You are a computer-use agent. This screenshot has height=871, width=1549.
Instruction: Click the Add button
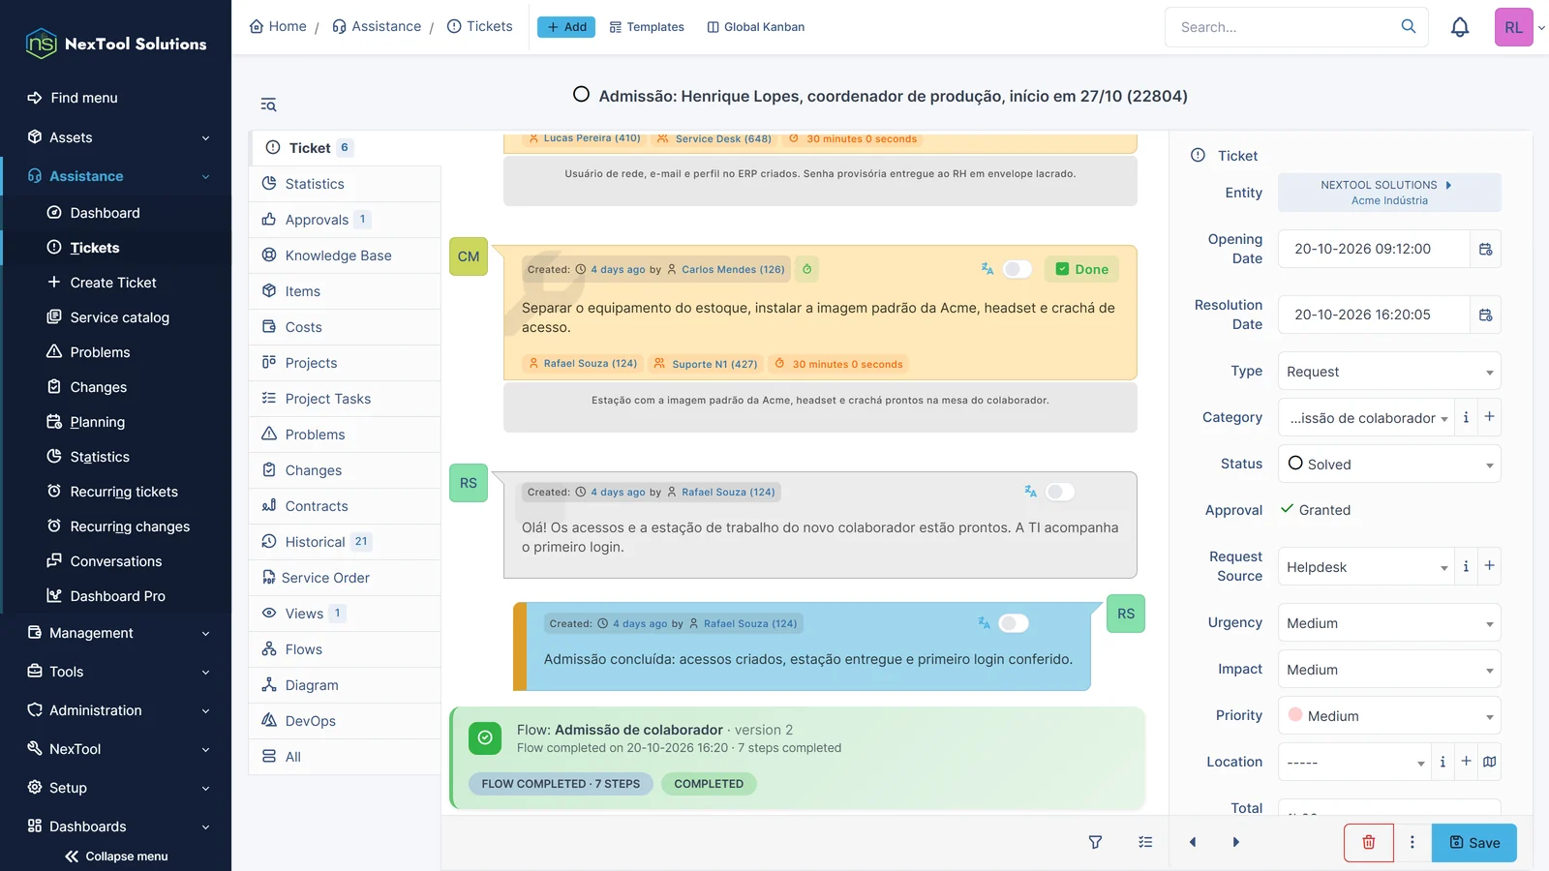coord(566,27)
